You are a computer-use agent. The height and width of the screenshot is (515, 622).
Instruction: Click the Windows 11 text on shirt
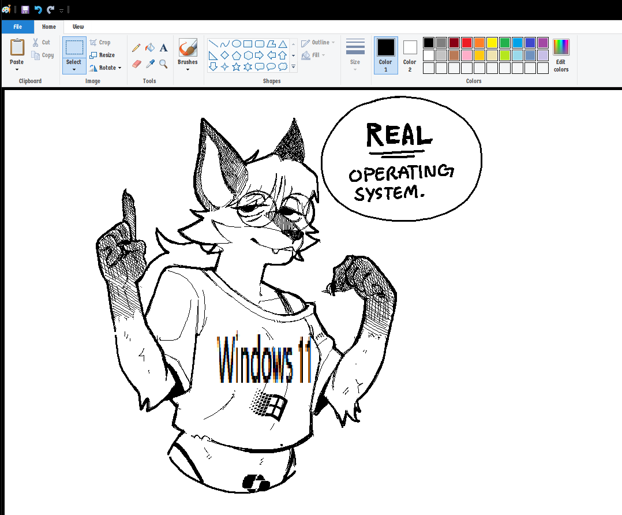tap(264, 359)
